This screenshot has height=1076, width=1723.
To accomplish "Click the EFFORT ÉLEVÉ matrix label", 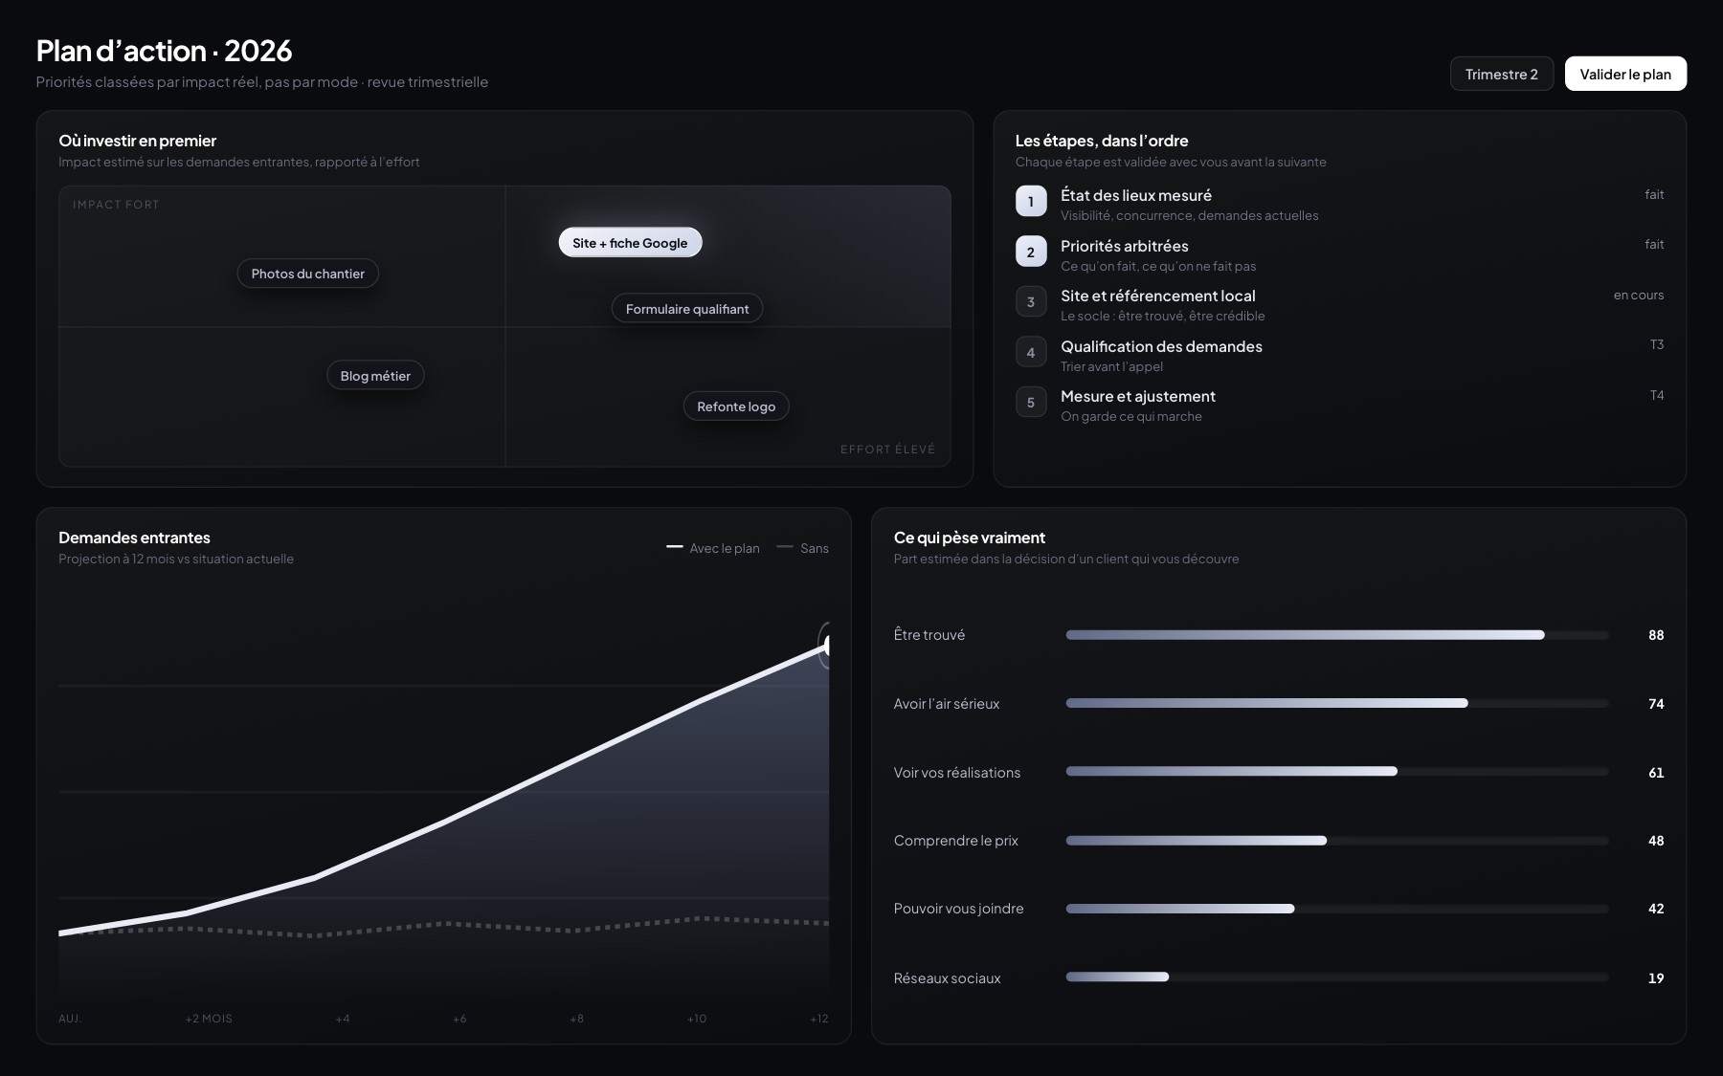I will 888,450.
